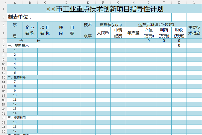202x135 pixels.
Task: Click column header K
Action: (179, 2)
